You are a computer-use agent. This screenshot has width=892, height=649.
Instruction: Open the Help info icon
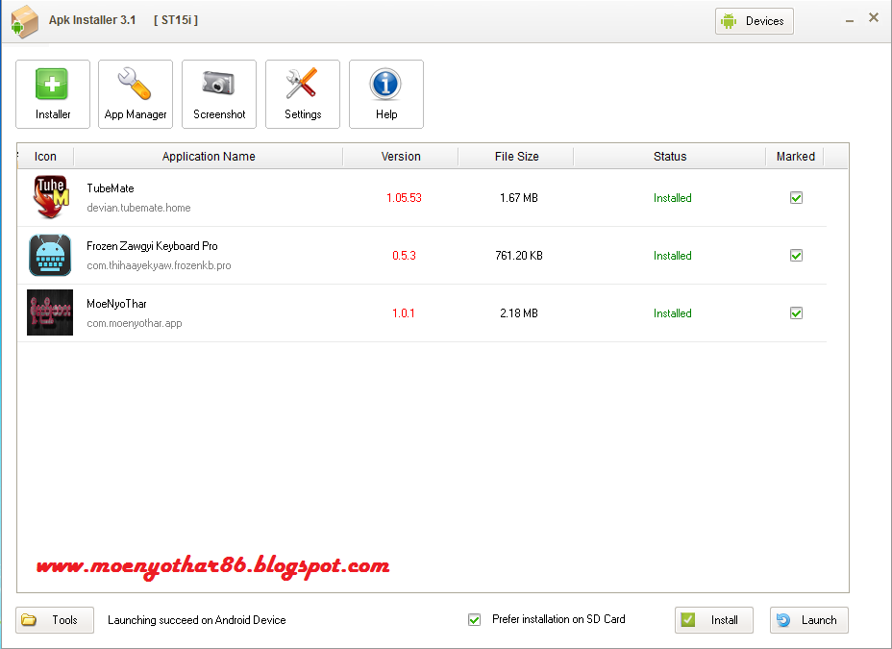point(386,94)
